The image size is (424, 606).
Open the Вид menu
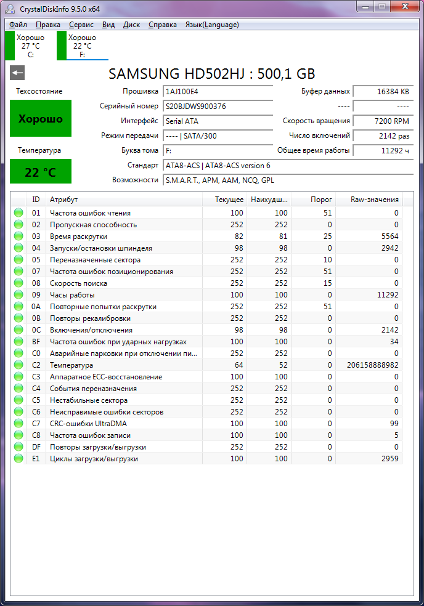(x=108, y=25)
